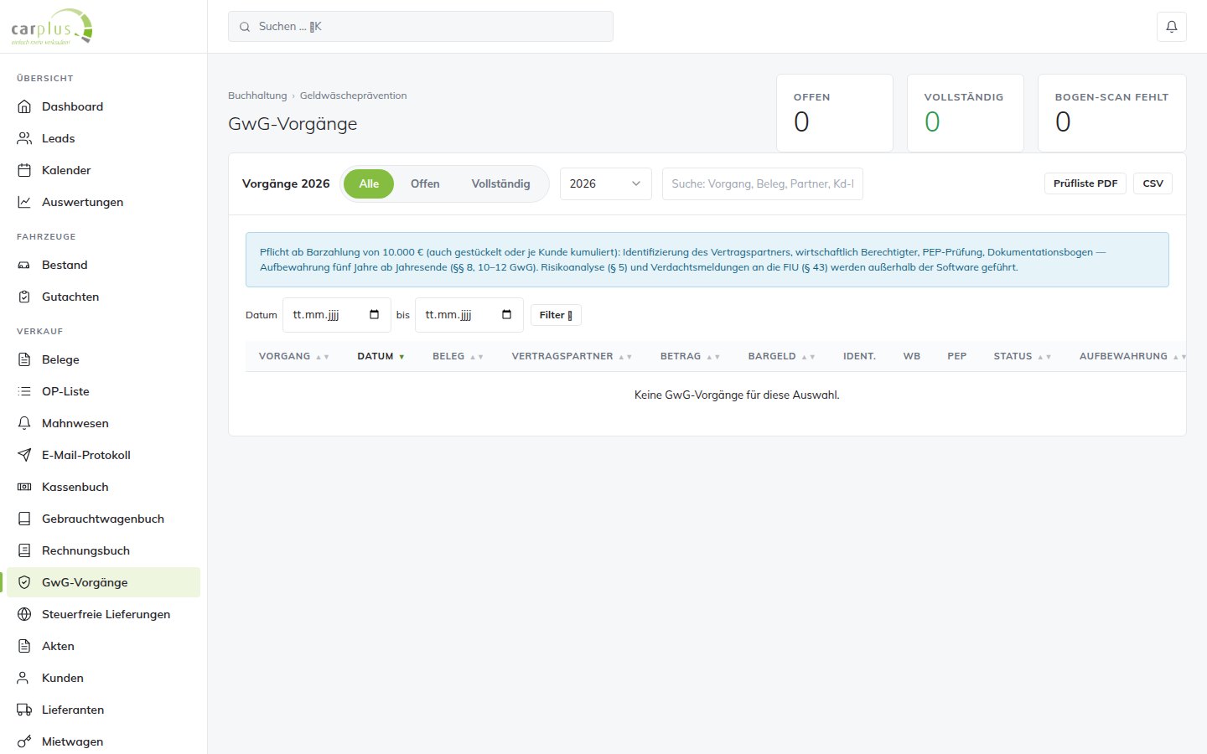Open the notifications bell icon
This screenshot has height=754, width=1207.
coord(1172,27)
